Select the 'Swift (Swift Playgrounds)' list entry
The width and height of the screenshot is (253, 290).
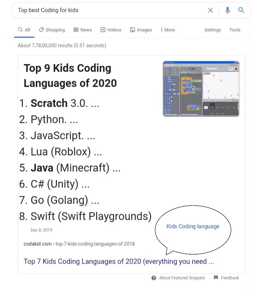pos(85,216)
